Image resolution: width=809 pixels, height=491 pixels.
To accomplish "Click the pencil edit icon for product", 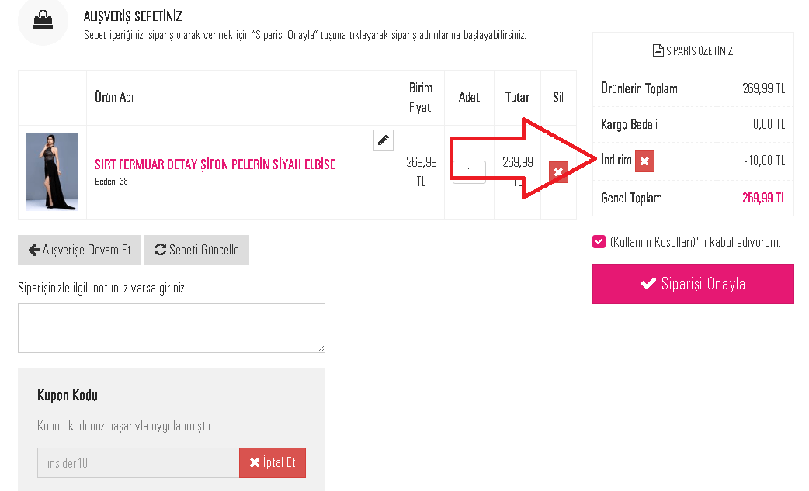I will tap(384, 140).
